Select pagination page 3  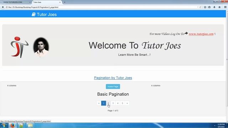(x=113, y=103)
